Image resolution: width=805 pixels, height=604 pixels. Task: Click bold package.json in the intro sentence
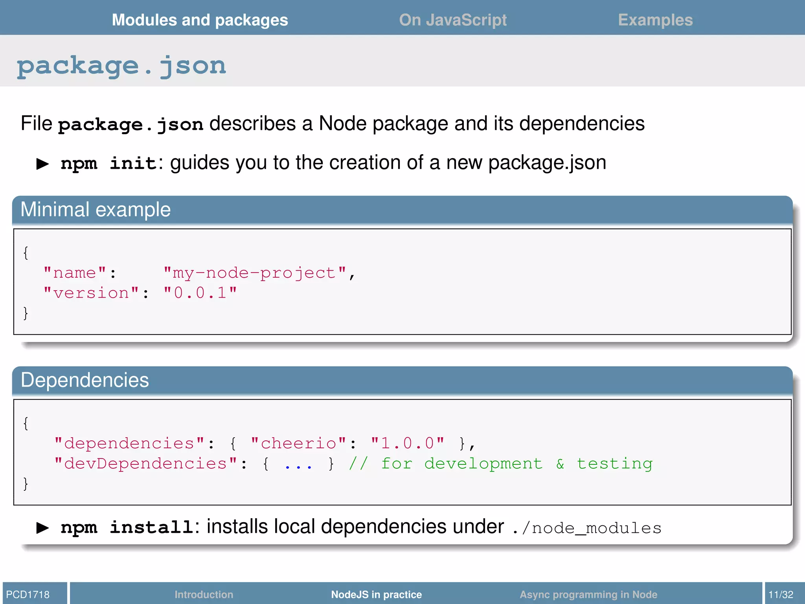(x=130, y=124)
